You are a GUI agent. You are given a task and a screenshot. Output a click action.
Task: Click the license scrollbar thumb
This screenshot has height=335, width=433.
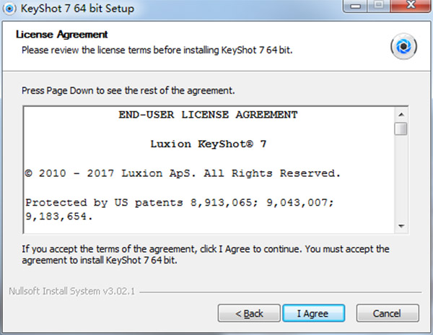pos(401,129)
